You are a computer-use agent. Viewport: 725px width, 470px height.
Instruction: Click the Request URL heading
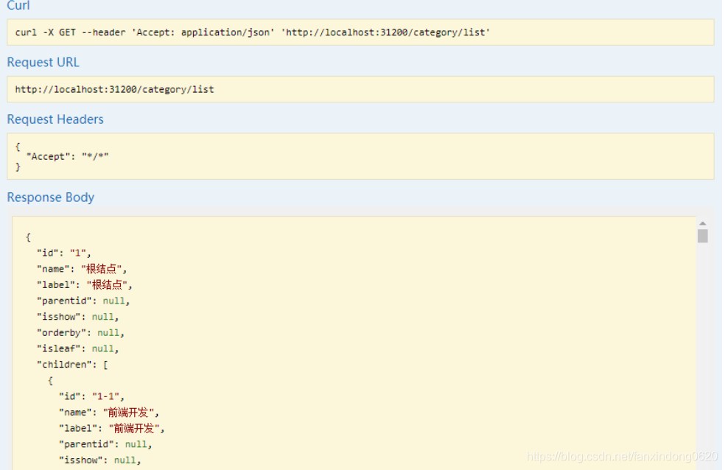[43, 63]
